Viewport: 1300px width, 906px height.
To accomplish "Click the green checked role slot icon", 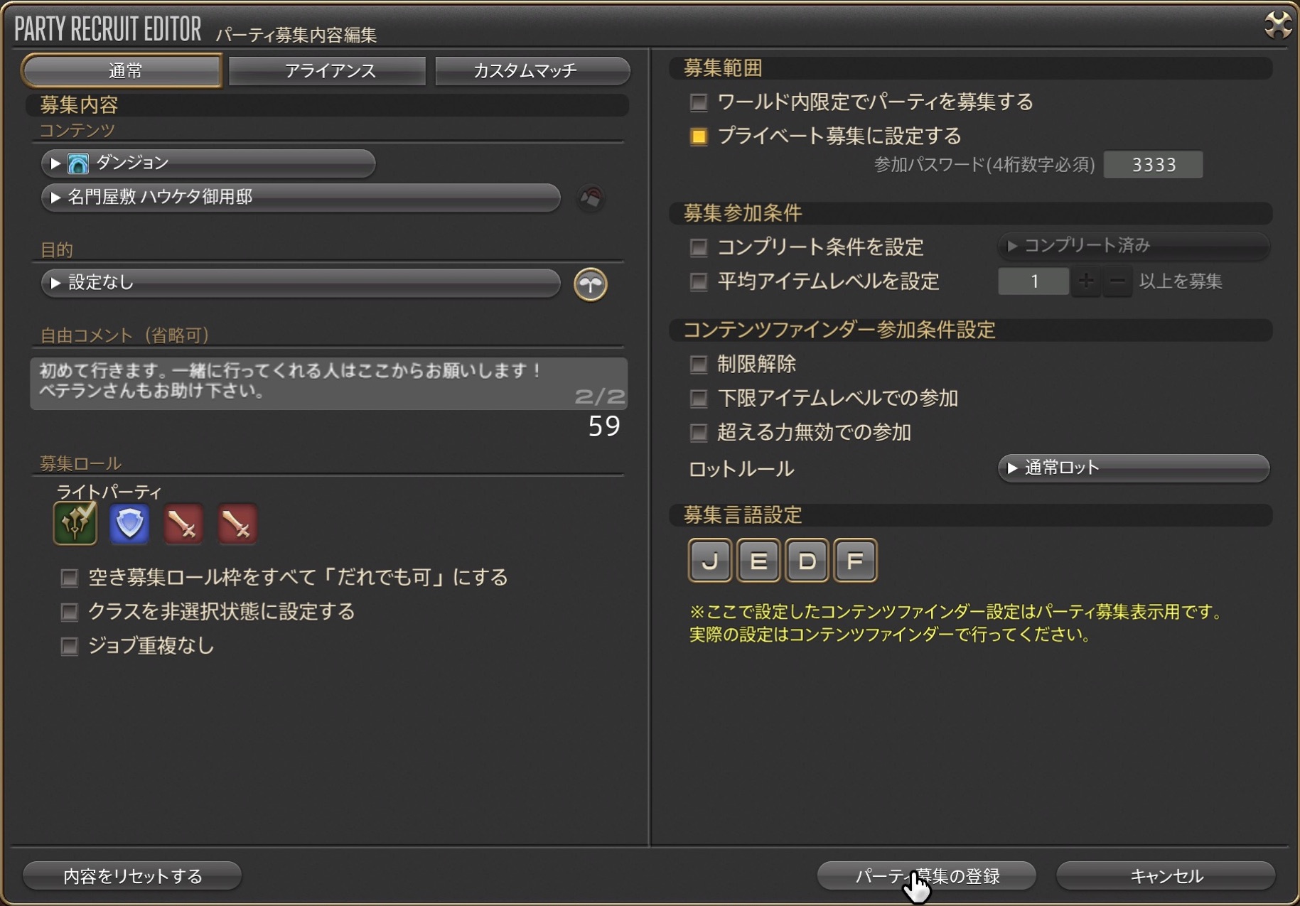I will (x=75, y=523).
